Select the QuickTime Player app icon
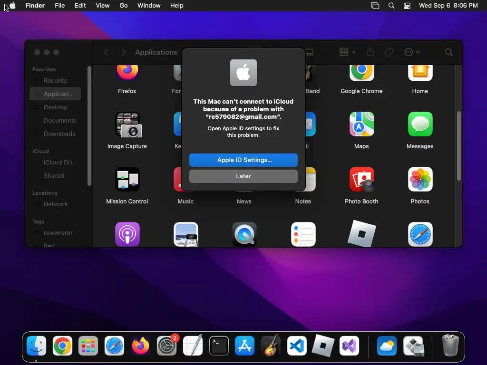Viewport: 487px width, 365px height. [244, 234]
